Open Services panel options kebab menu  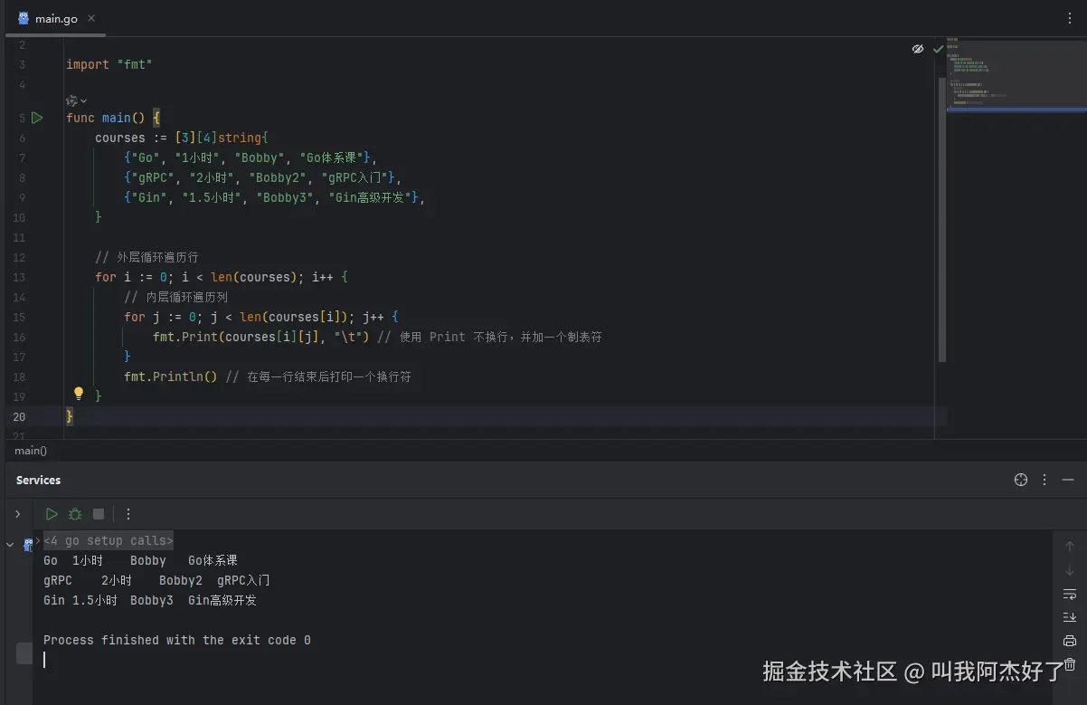click(x=1044, y=480)
